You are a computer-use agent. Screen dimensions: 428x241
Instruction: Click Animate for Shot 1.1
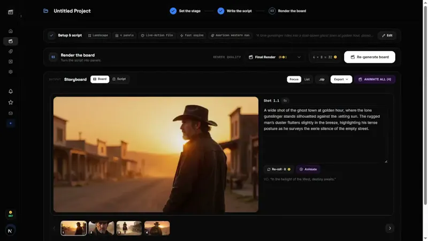coord(308,169)
